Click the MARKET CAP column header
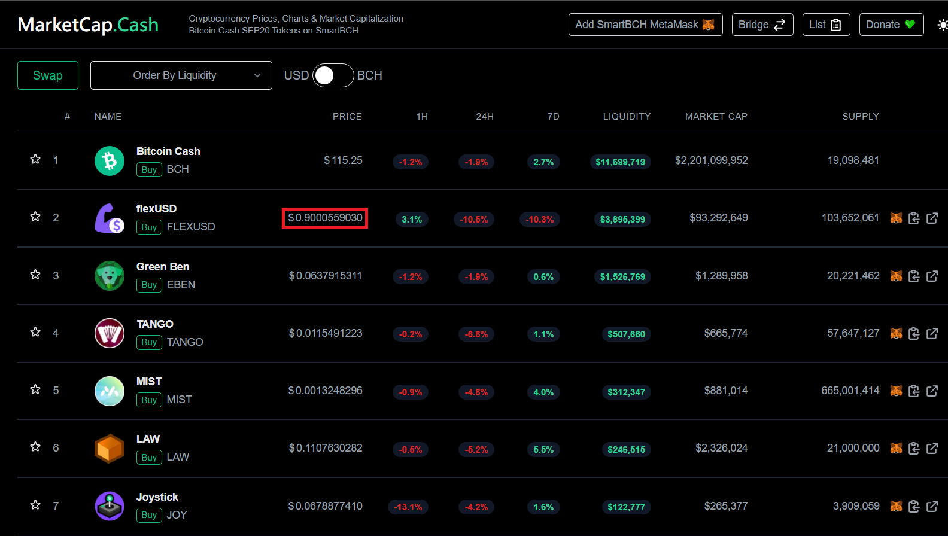Viewport: 948px width, 536px height. (x=716, y=117)
